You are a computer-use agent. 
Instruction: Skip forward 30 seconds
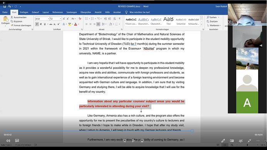pyautogui.click(x=142, y=141)
